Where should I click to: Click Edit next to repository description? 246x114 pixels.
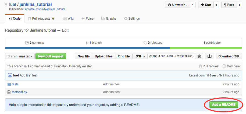[65, 30]
